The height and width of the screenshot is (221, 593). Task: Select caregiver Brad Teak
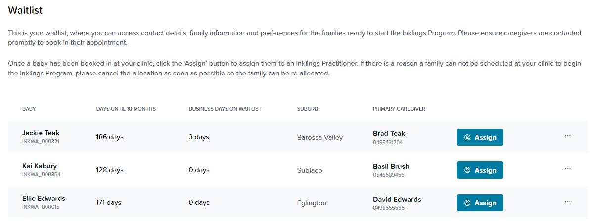tap(389, 133)
